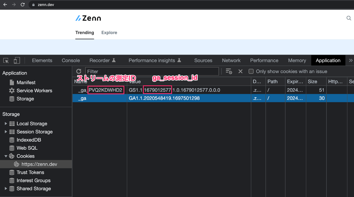
Task: Open the Network panel tab
Action: (231, 60)
